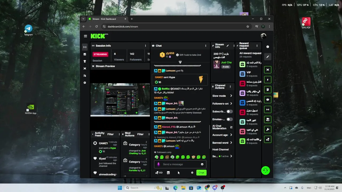This screenshot has width=342, height=192.
Task: Click the Stream Preview video thumbnail
Action: (x=120, y=100)
